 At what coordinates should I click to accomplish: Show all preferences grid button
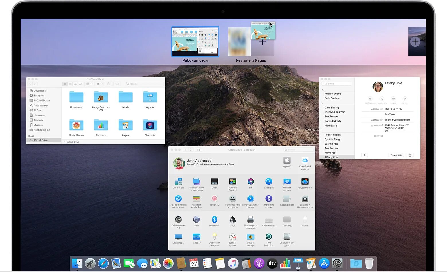click(x=198, y=150)
